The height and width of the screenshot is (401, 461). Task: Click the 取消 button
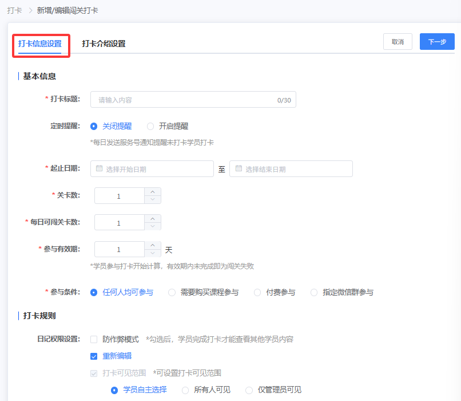tap(398, 42)
